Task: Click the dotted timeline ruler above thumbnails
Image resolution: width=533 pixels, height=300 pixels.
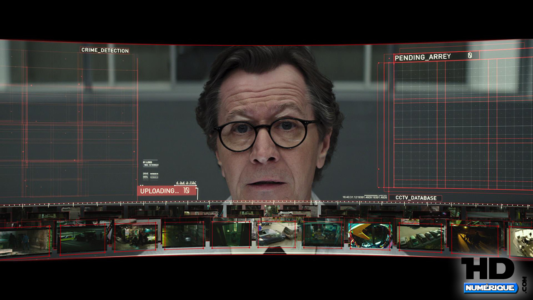Action: pos(266,204)
